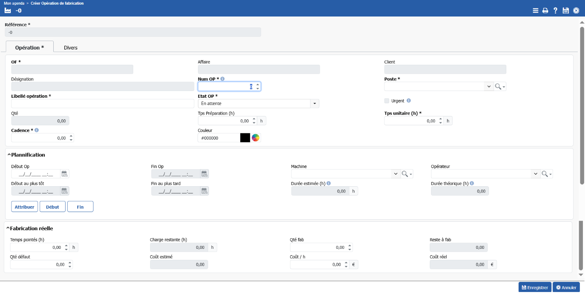
Task: Click the info icon next to Num OP
Action: [222, 79]
